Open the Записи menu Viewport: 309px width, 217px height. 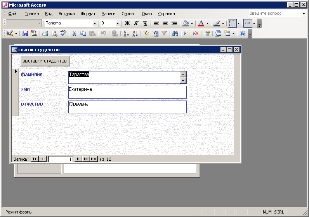(x=109, y=14)
